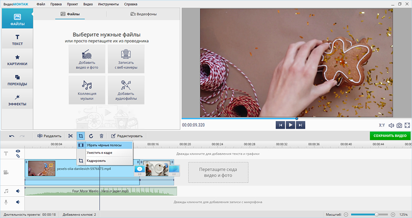Decrease timeline zoom with minus button

point(346,215)
